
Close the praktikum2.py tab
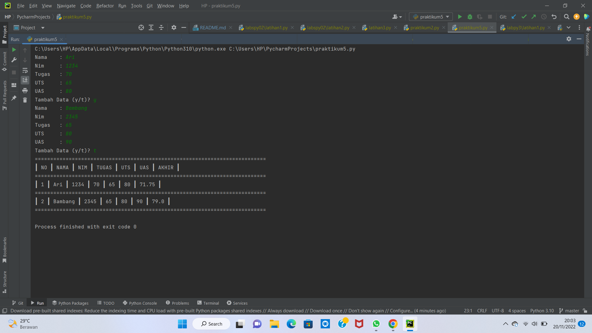pyautogui.click(x=443, y=27)
